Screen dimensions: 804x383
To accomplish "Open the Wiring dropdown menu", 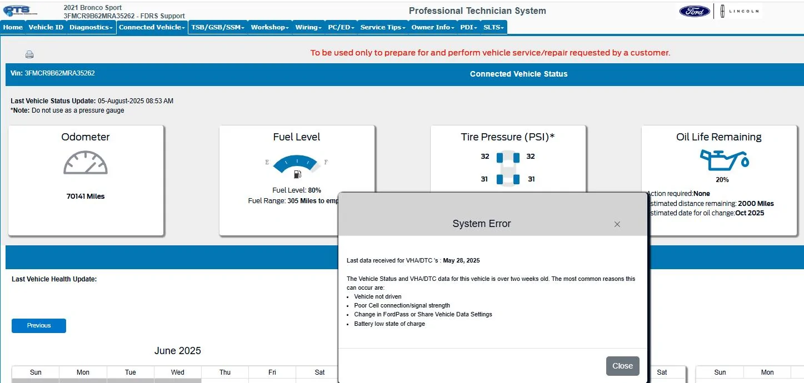I will click(x=308, y=27).
